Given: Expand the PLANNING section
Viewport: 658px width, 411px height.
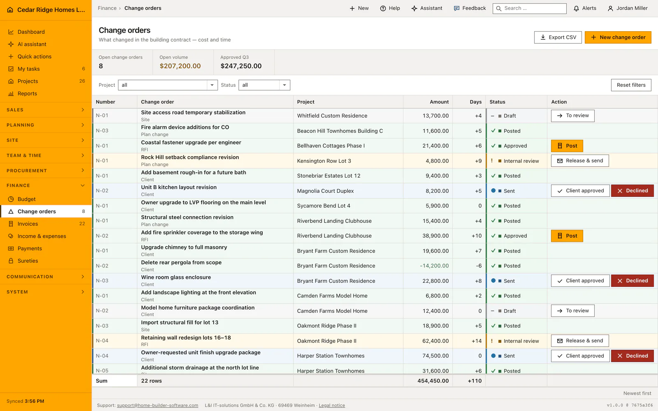Looking at the screenshot, I should point(46,125).
